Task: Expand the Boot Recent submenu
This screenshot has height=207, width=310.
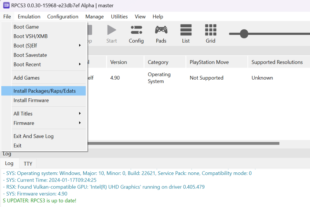Action: pyautogui.click(x=44, y=65)
